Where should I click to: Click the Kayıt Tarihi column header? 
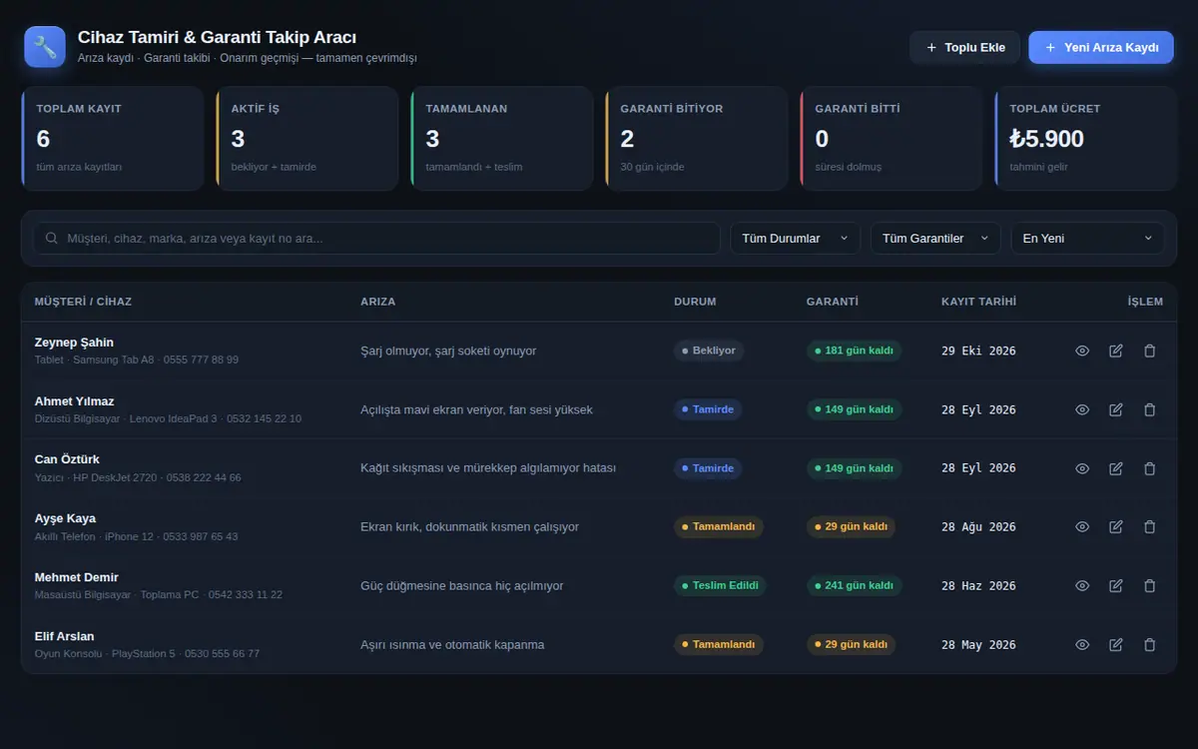click(x=978, y=302)
